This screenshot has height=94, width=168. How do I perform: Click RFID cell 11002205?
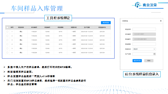point(34,48)
